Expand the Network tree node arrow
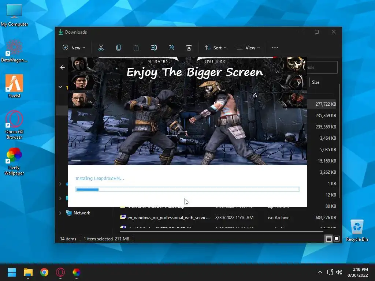Image resolution: width=375 pixels, height=281 pixels. pyautogui.click(x=60, y=213)
